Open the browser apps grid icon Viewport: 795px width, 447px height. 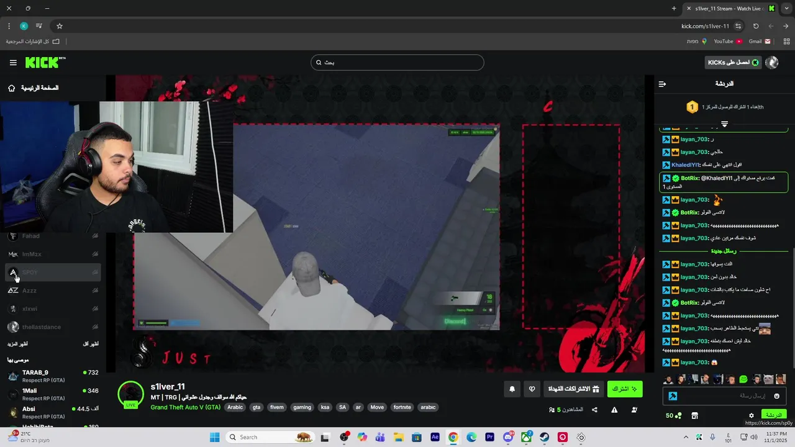tap(786, 42)
